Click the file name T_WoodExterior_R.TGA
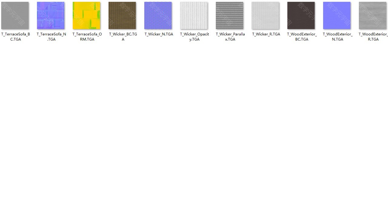Screen dimensions: 388x218 tap(373, 37)
